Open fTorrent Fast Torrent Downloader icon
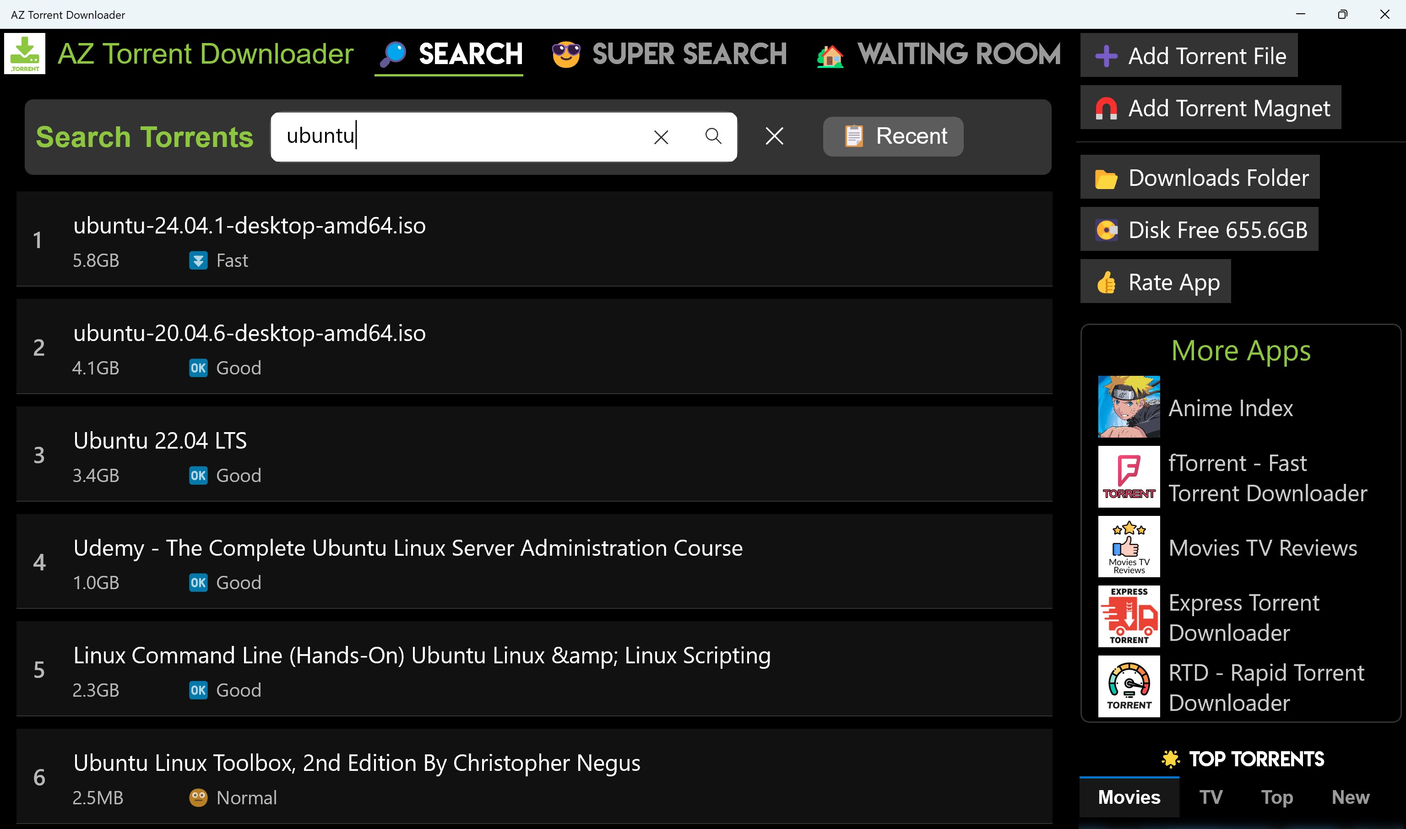 [x=1129, y=477]
